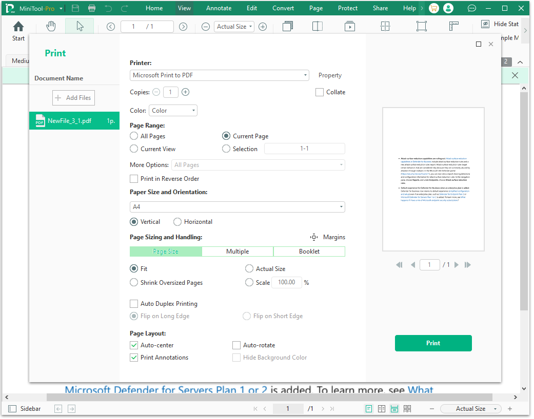The image size is (534, 419).
Task: Open the Convert menu
Action: [x=283, y=8]
